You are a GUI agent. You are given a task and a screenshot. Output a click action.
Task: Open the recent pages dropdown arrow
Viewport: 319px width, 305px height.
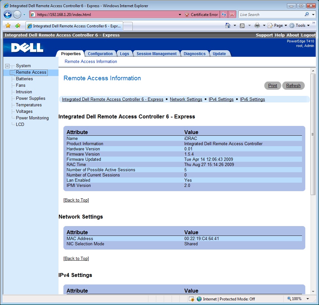click(x=24, y=15)
